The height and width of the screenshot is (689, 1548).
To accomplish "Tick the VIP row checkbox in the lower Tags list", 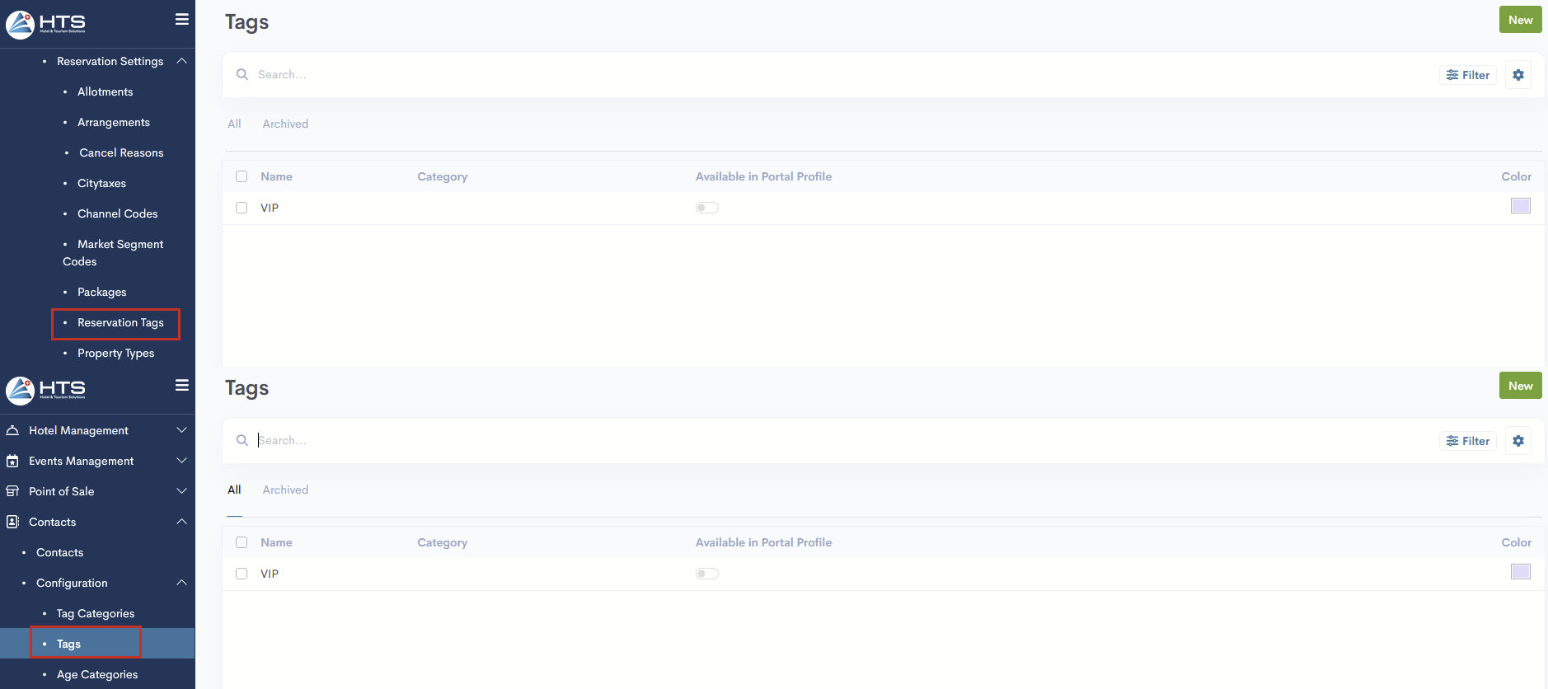I will coord(242,574).
